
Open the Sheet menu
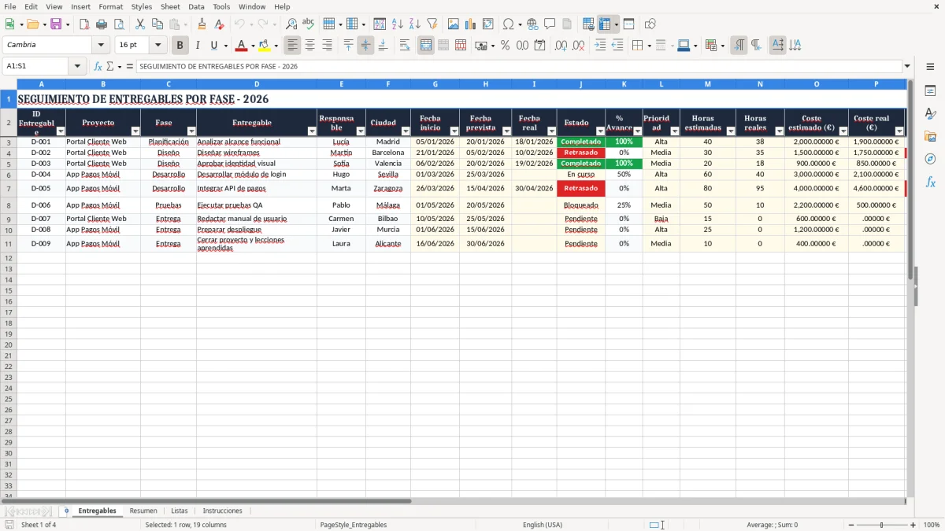click(x=170, y=6)
